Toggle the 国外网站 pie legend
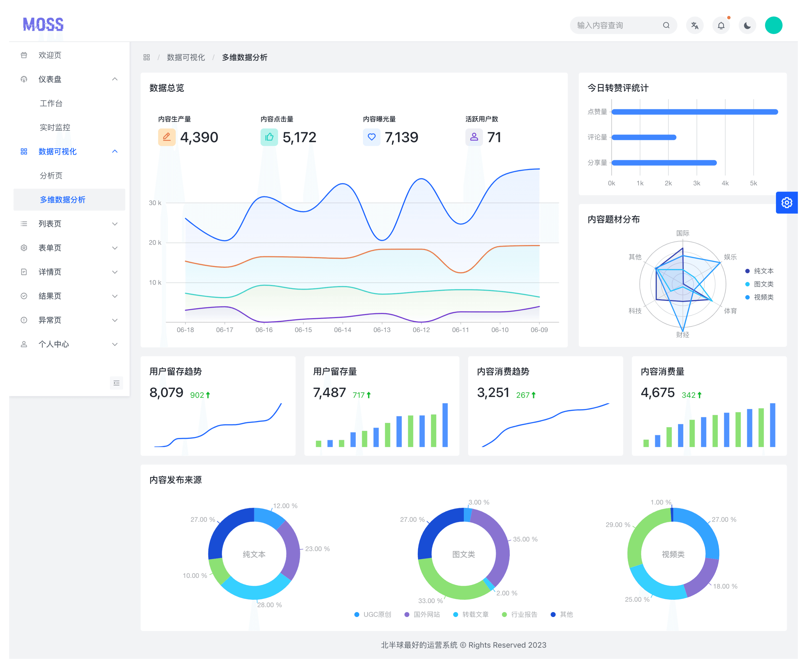The width and height of the screenshot is (807, 668). [x=422, y=614]
